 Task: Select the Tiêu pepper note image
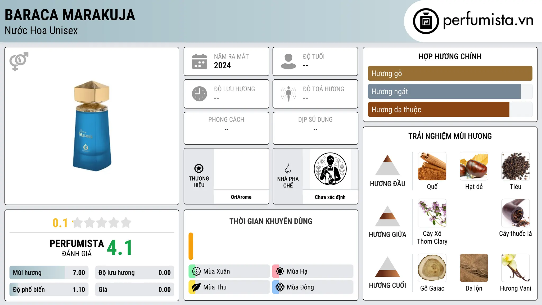[x=516, y=166]
